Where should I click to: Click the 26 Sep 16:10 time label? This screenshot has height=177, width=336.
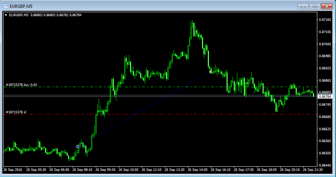(220, 170)
